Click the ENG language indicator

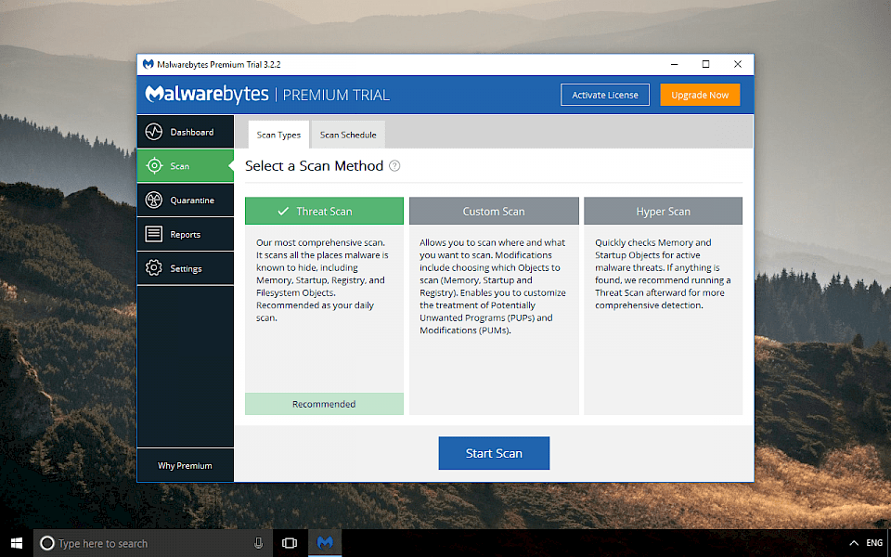tap(874, 543)
